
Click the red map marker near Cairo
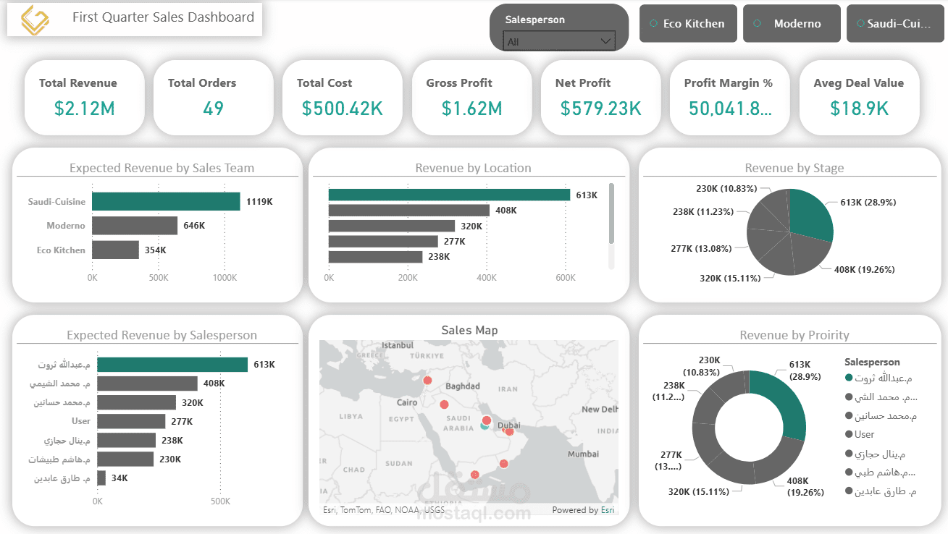click(443, 404)
